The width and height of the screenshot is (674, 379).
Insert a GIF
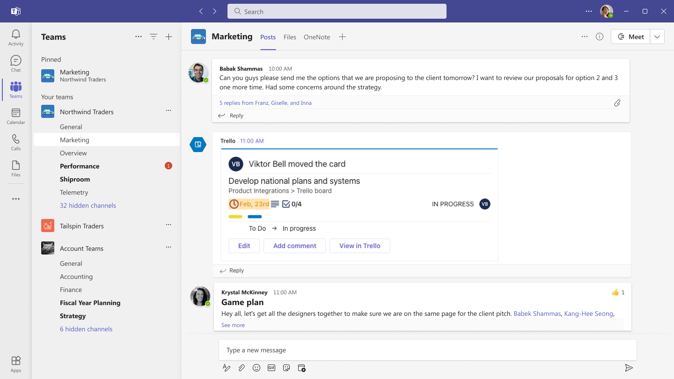point(271,368)
